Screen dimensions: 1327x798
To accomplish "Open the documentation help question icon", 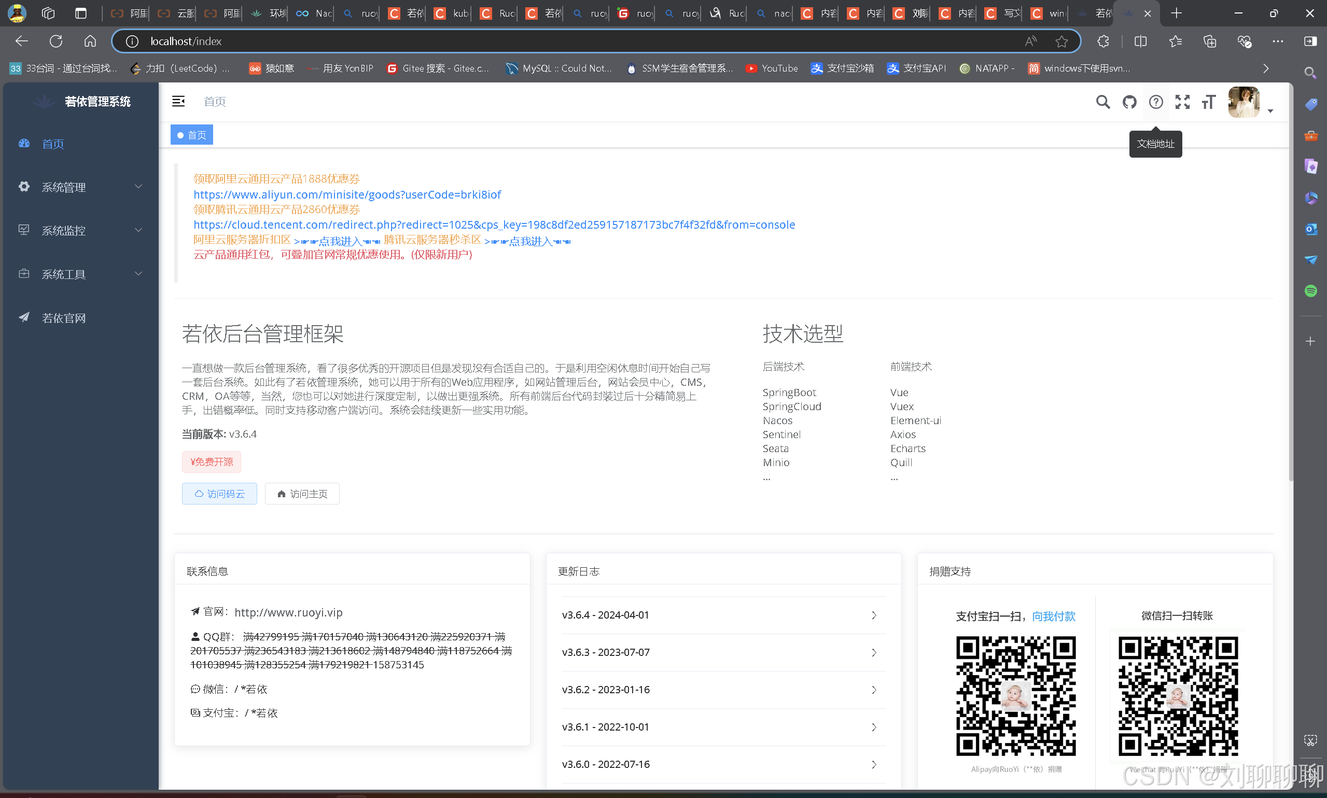I will click(x=1155, y=102).
